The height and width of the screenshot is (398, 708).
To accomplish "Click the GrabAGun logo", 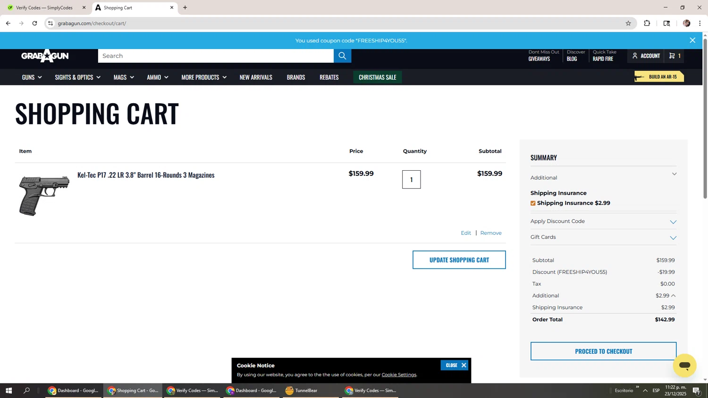I will click(45, 56).
